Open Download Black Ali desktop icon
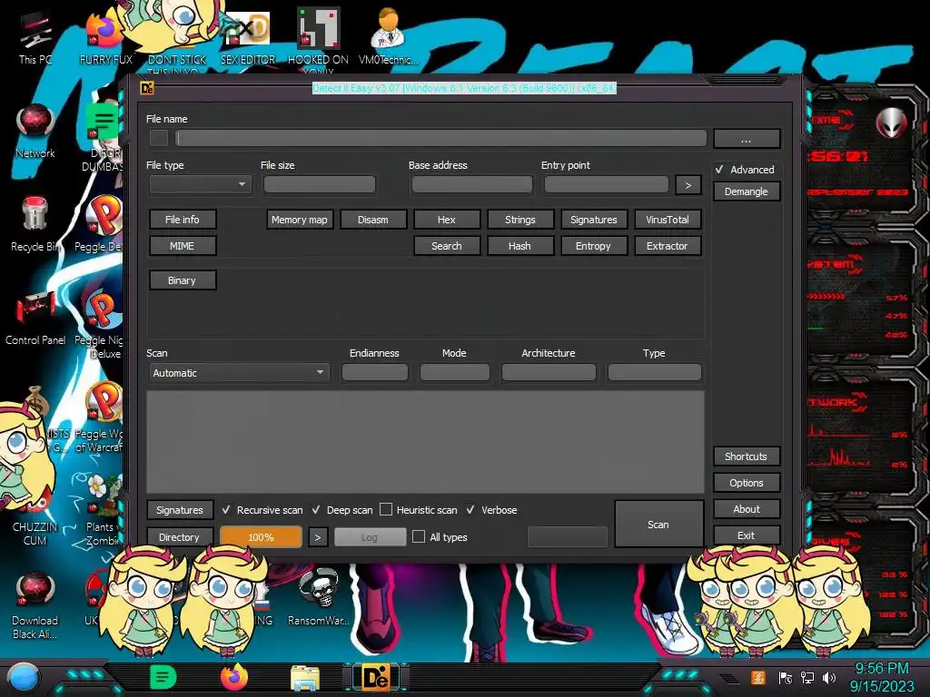The width and height of the screenshot is (930, 697). click(x=35, y=604)
